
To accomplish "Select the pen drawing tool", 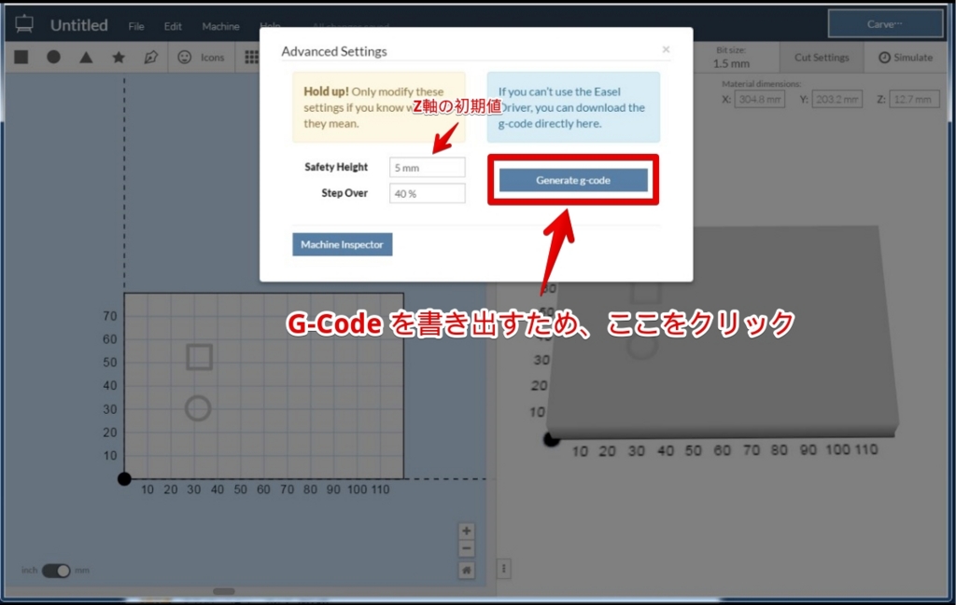I will (150, 57).
